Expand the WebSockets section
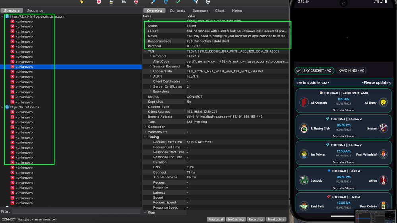 click(x=145, y=132)
